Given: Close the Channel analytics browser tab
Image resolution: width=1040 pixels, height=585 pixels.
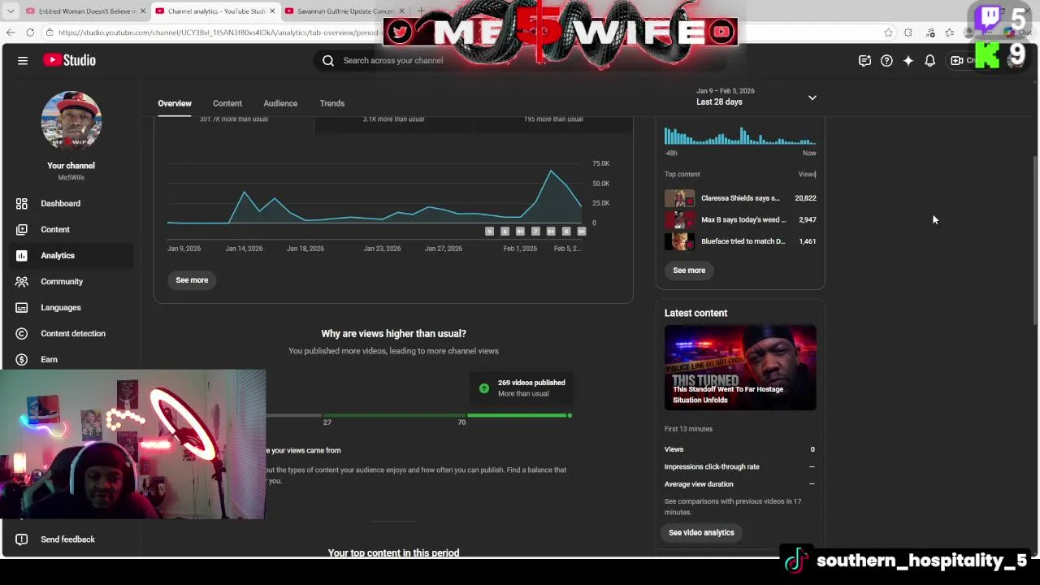Looking at the screenshot, I should pos(272,11).
